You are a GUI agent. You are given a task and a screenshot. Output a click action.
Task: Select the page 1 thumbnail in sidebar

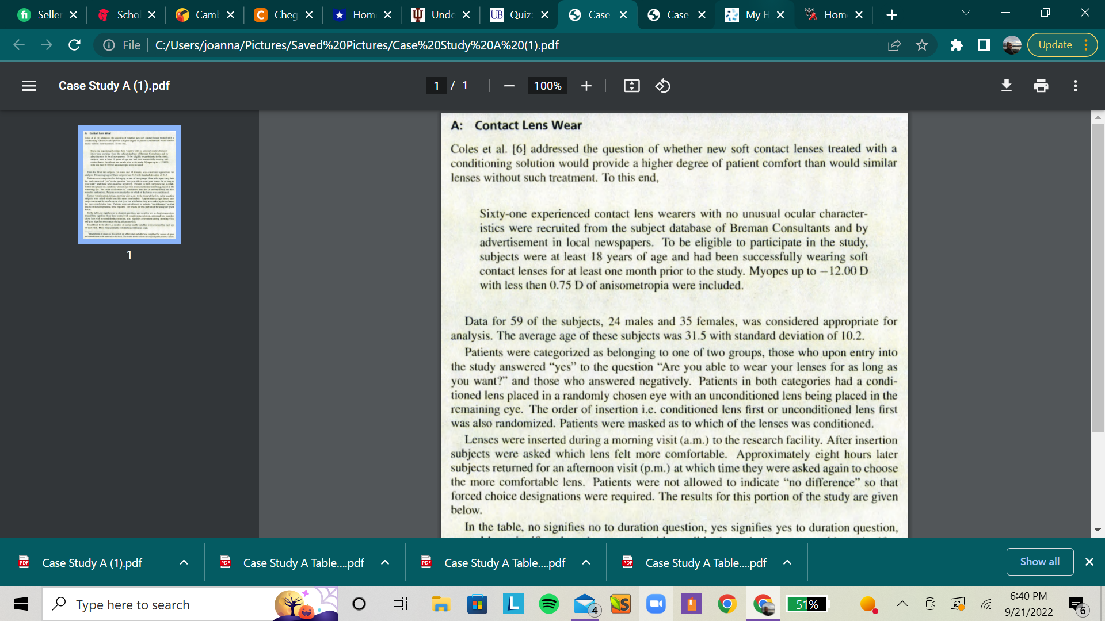click(129, 184)
